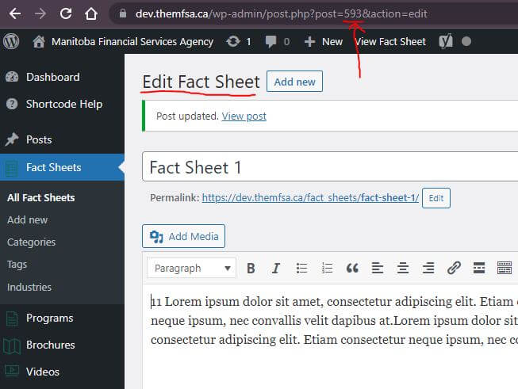Toggle the toolbar kitchen sink icon
This screenshot has height=389, width=518.
coord(505,269)
